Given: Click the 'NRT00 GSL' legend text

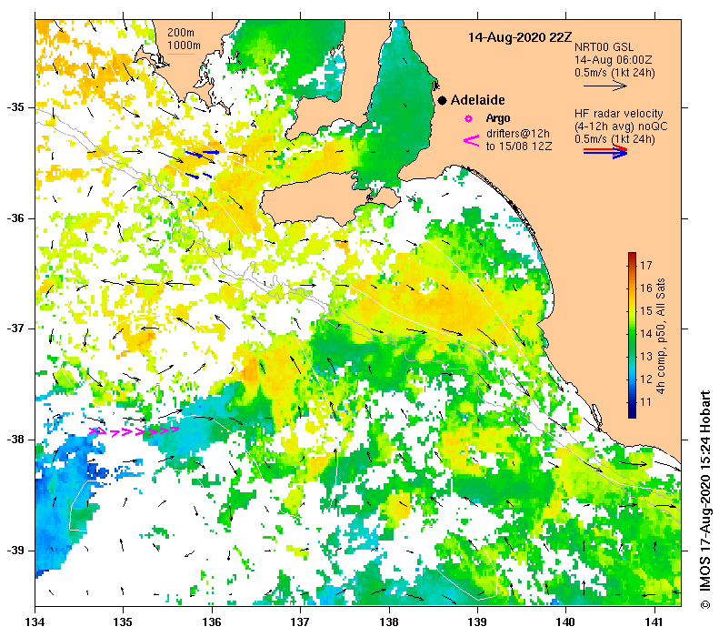Looking at the screenshot, I should point(604,47).
